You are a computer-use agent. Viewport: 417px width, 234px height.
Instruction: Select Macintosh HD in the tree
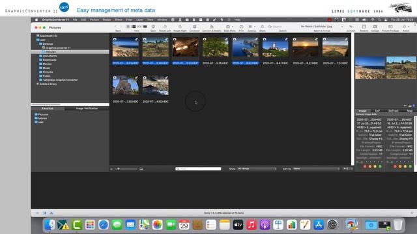[x=48, y=36]
